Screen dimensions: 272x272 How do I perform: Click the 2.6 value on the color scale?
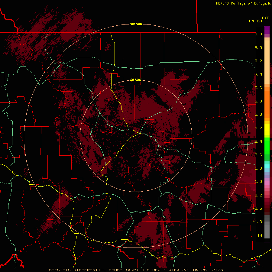258,155
